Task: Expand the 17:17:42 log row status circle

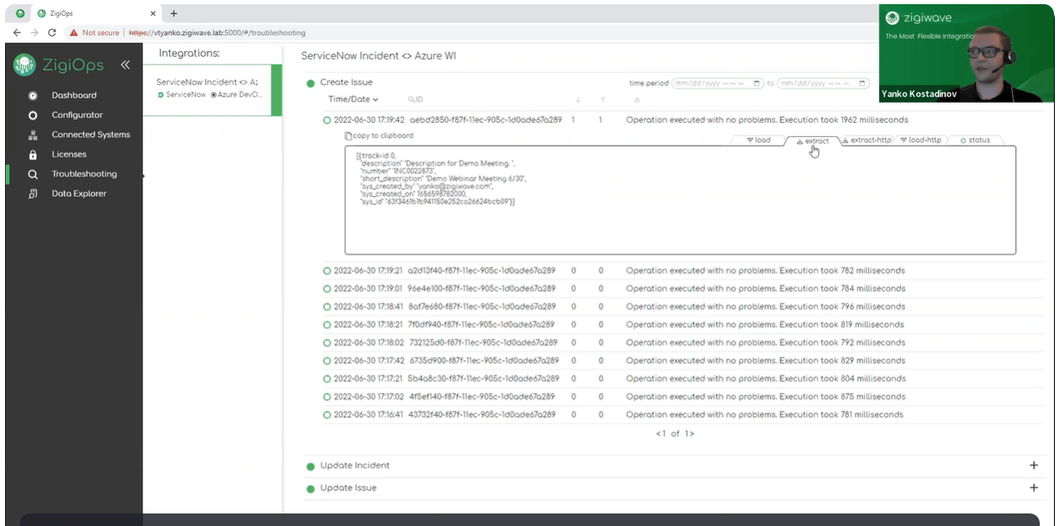Action: tap(327, 360)
